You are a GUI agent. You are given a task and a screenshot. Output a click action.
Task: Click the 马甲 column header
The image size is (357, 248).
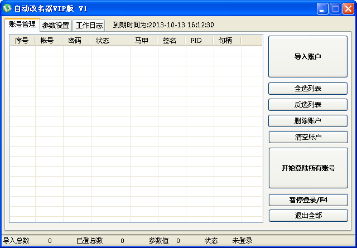[143, 41]
